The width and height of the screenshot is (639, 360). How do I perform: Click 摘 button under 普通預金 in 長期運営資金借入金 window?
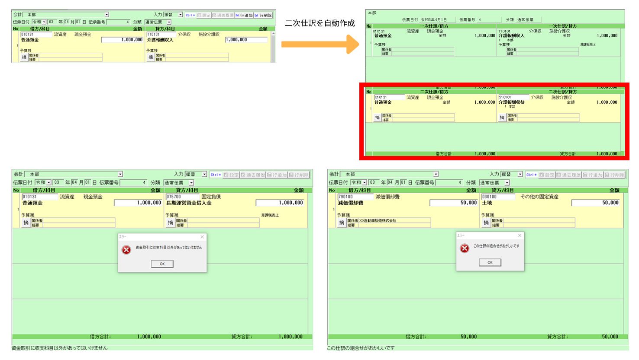26,223
